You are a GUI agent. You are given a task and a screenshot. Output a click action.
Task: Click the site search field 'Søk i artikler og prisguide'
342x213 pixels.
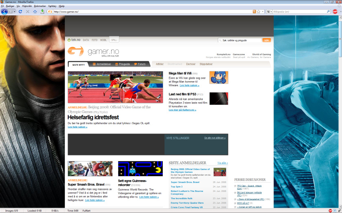[x=239, y=41]
